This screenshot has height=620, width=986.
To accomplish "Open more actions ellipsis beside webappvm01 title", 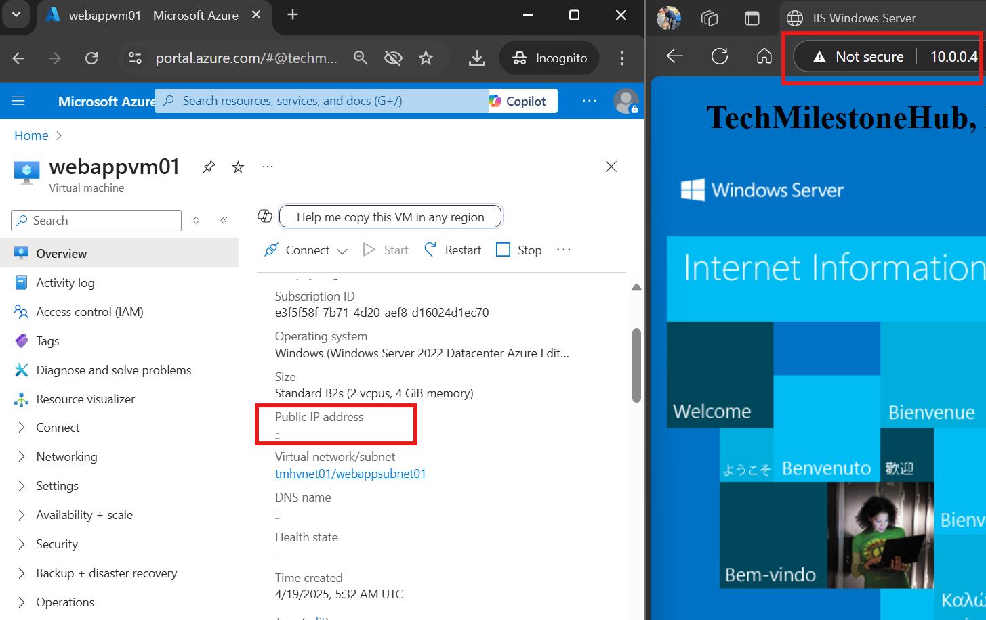I will pos(268,167).
